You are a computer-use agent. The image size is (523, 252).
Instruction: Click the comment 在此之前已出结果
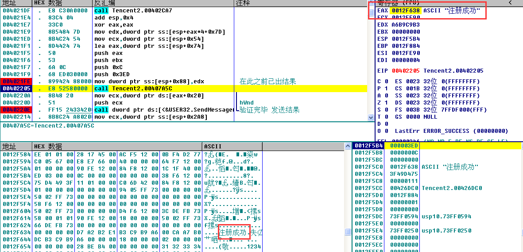coord(267,81)
